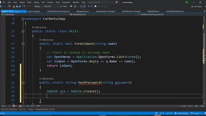The height and width of the screenshot is (116, 206).
Task: Open the Project menu
Action: point(22,2)
